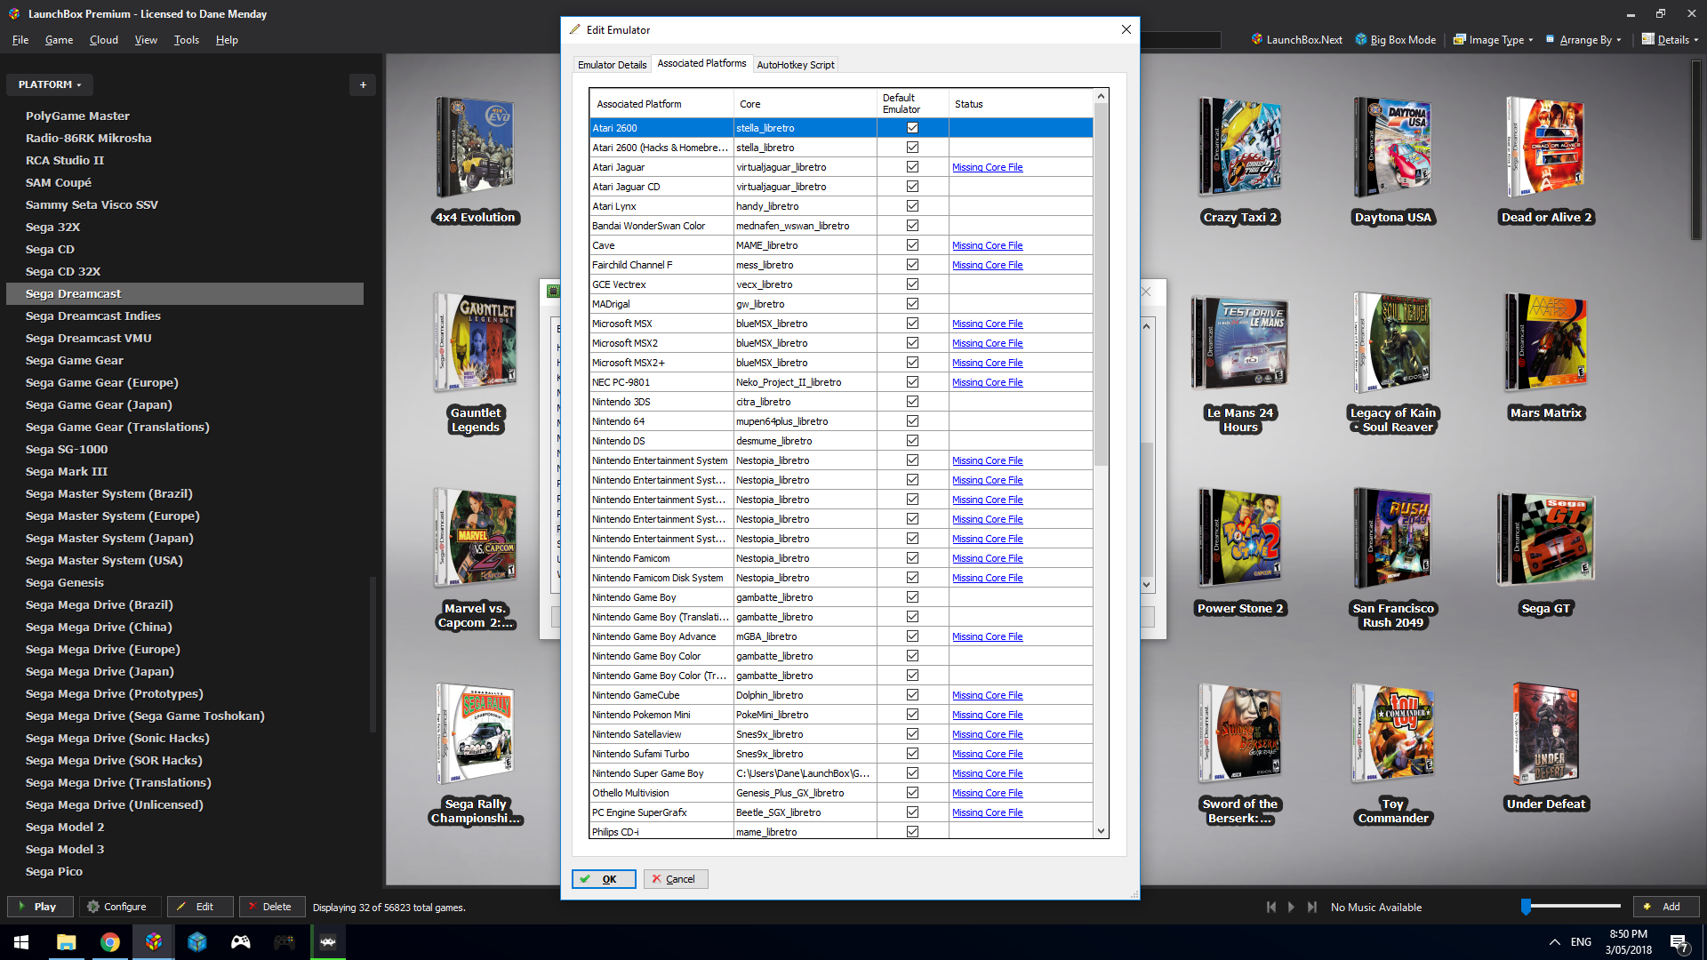This screenshot has width=1707, height=960.
Task: Open the PLATFORM dropdown in sidebar
Action: [x=50, y=84]
